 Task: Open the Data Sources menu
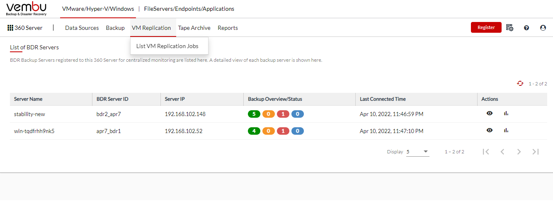coord(82,28)
